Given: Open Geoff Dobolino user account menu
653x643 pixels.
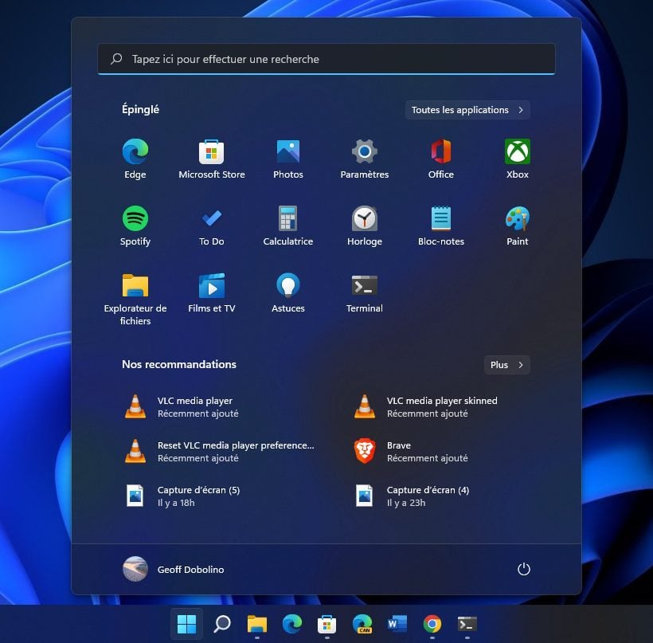Looking at the screenshot, I should (x=174, y=569).
